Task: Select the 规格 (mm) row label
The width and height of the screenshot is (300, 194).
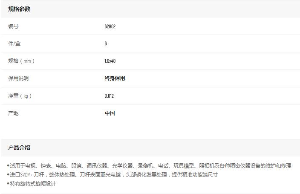Action: click(21, 61)
